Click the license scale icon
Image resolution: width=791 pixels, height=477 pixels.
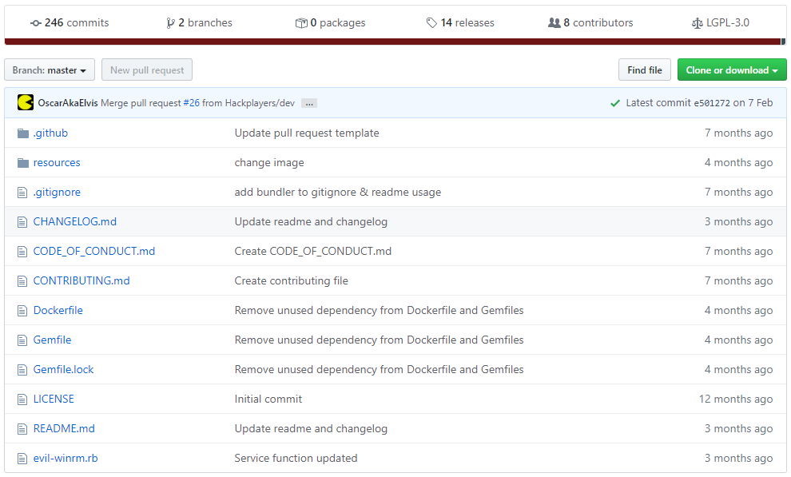click(x=698, y=23)
